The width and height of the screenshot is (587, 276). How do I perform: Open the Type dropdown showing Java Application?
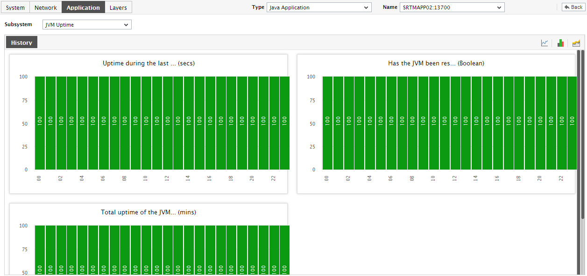coord(319,7)
